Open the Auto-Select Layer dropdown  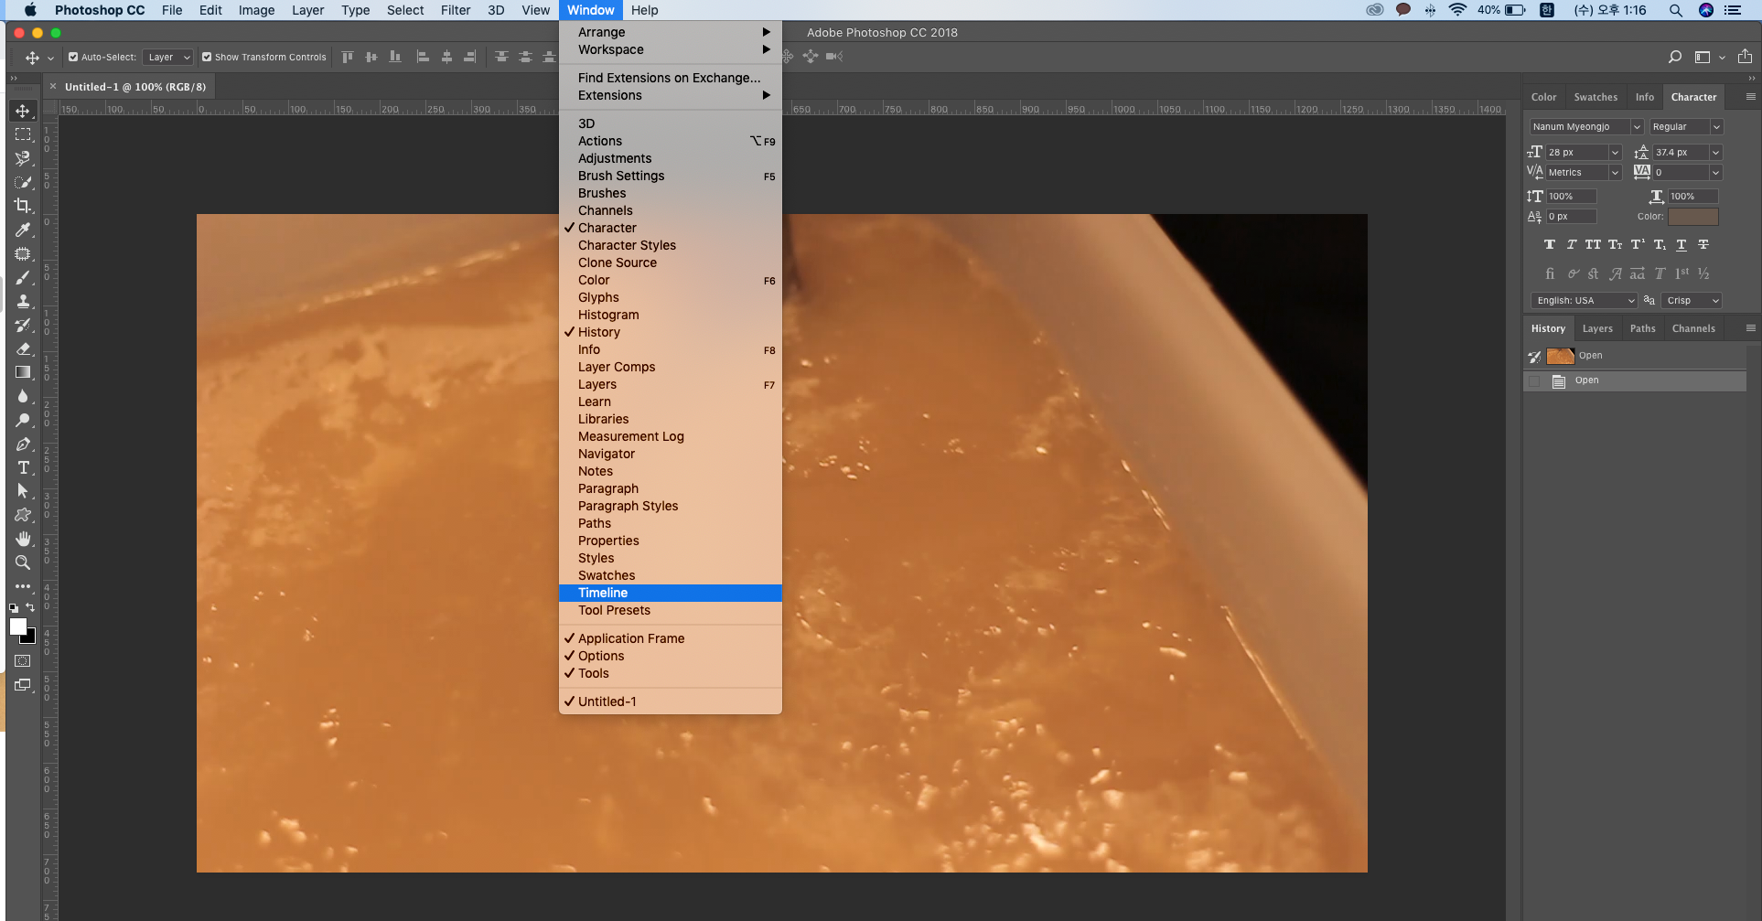pyautogui.click(x=168, y=57)
